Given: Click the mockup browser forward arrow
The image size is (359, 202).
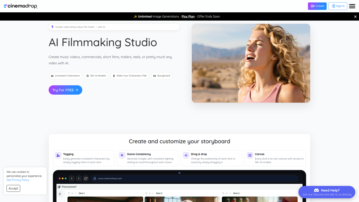Looking at the screenshot, I should 79,178.
